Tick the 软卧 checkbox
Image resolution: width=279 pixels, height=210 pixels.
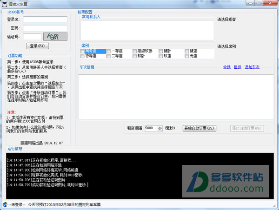[134, 56]
